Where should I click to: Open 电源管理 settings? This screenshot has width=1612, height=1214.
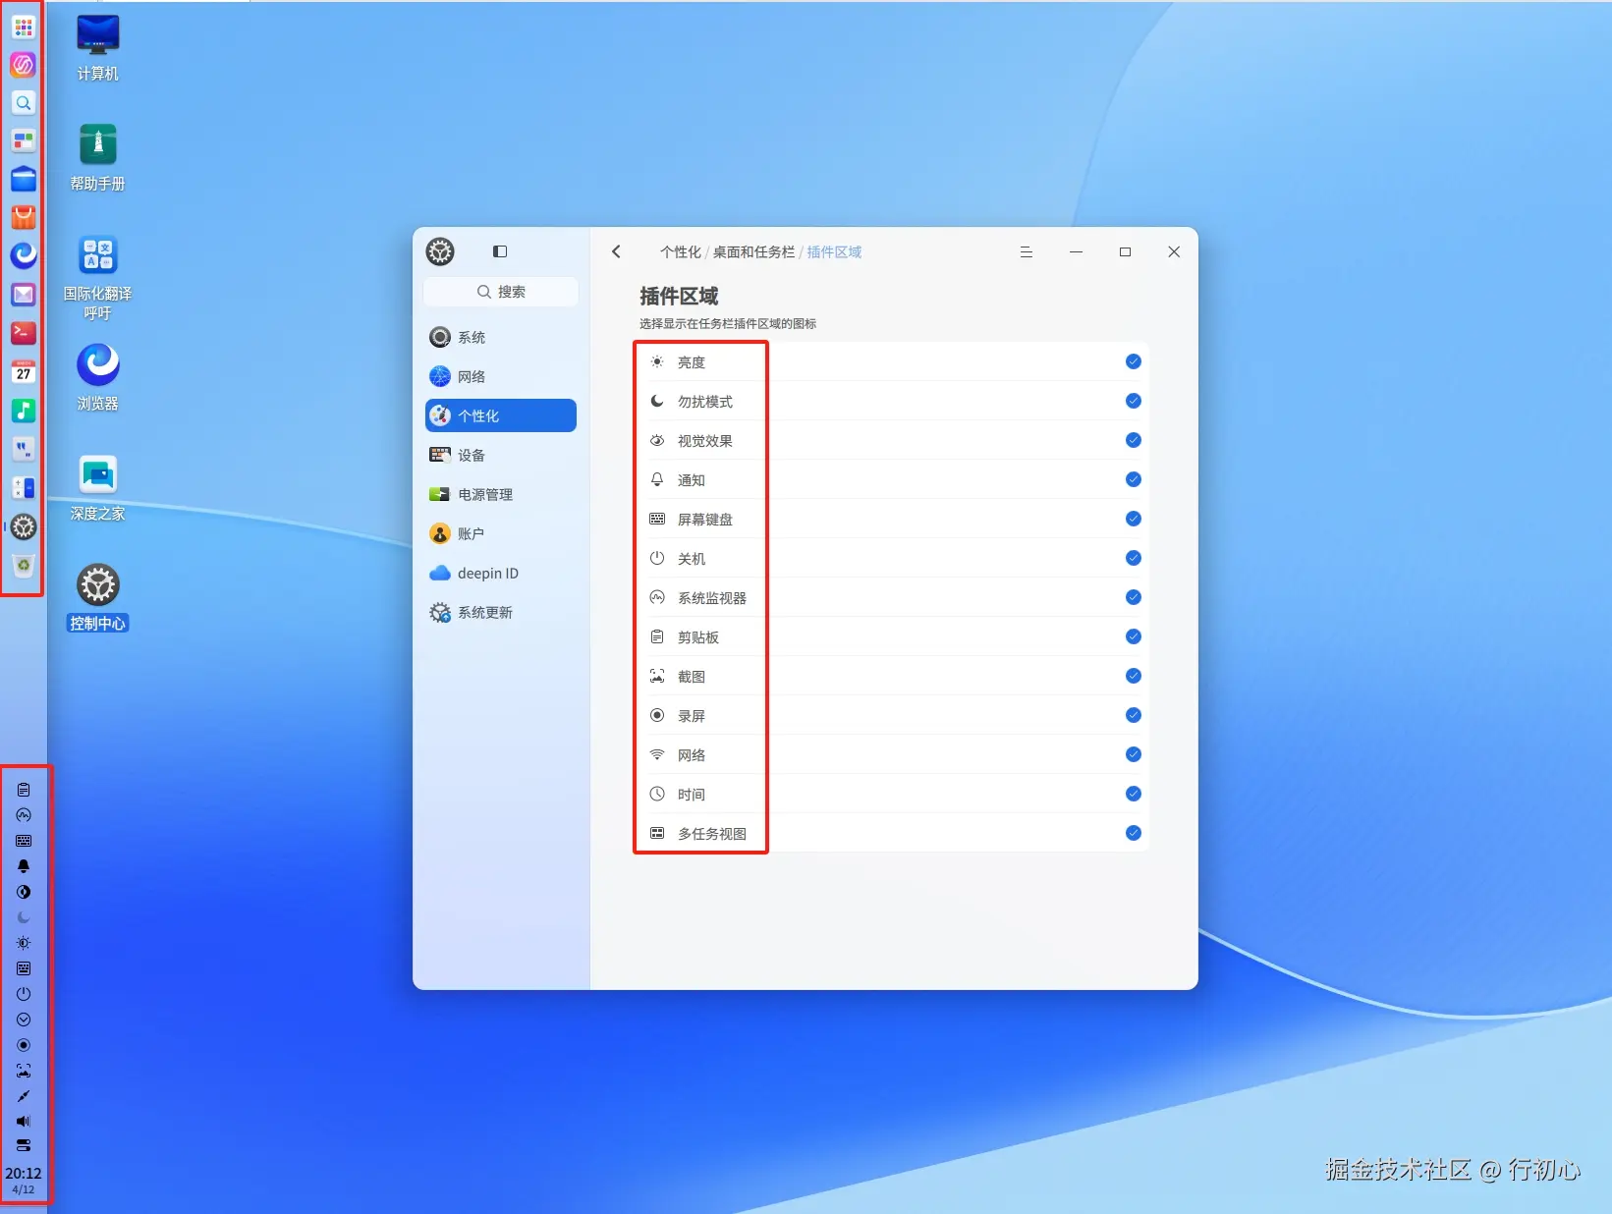(x=501, y=494)
